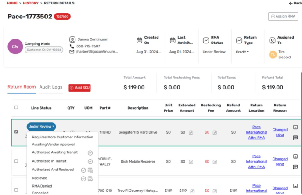Select Requires More Customer Information status
Viewport: 302px width, 195px height.
click(x=62, y=137)
